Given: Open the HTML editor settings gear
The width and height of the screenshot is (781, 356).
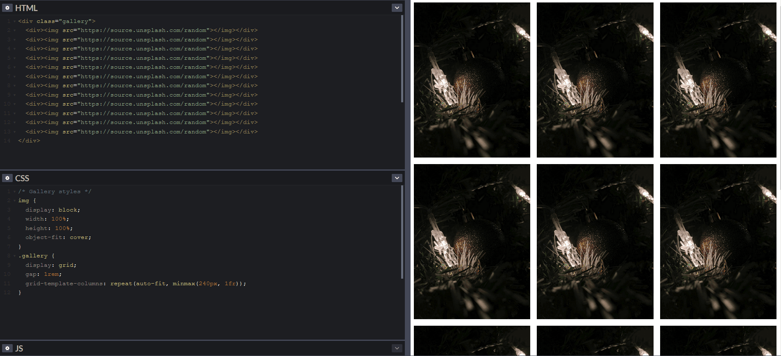Looking at the screenshot, I should click(7, 8).
